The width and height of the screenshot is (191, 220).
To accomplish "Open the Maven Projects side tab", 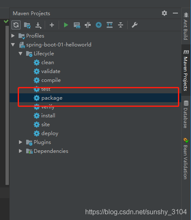I will [186, 70].
